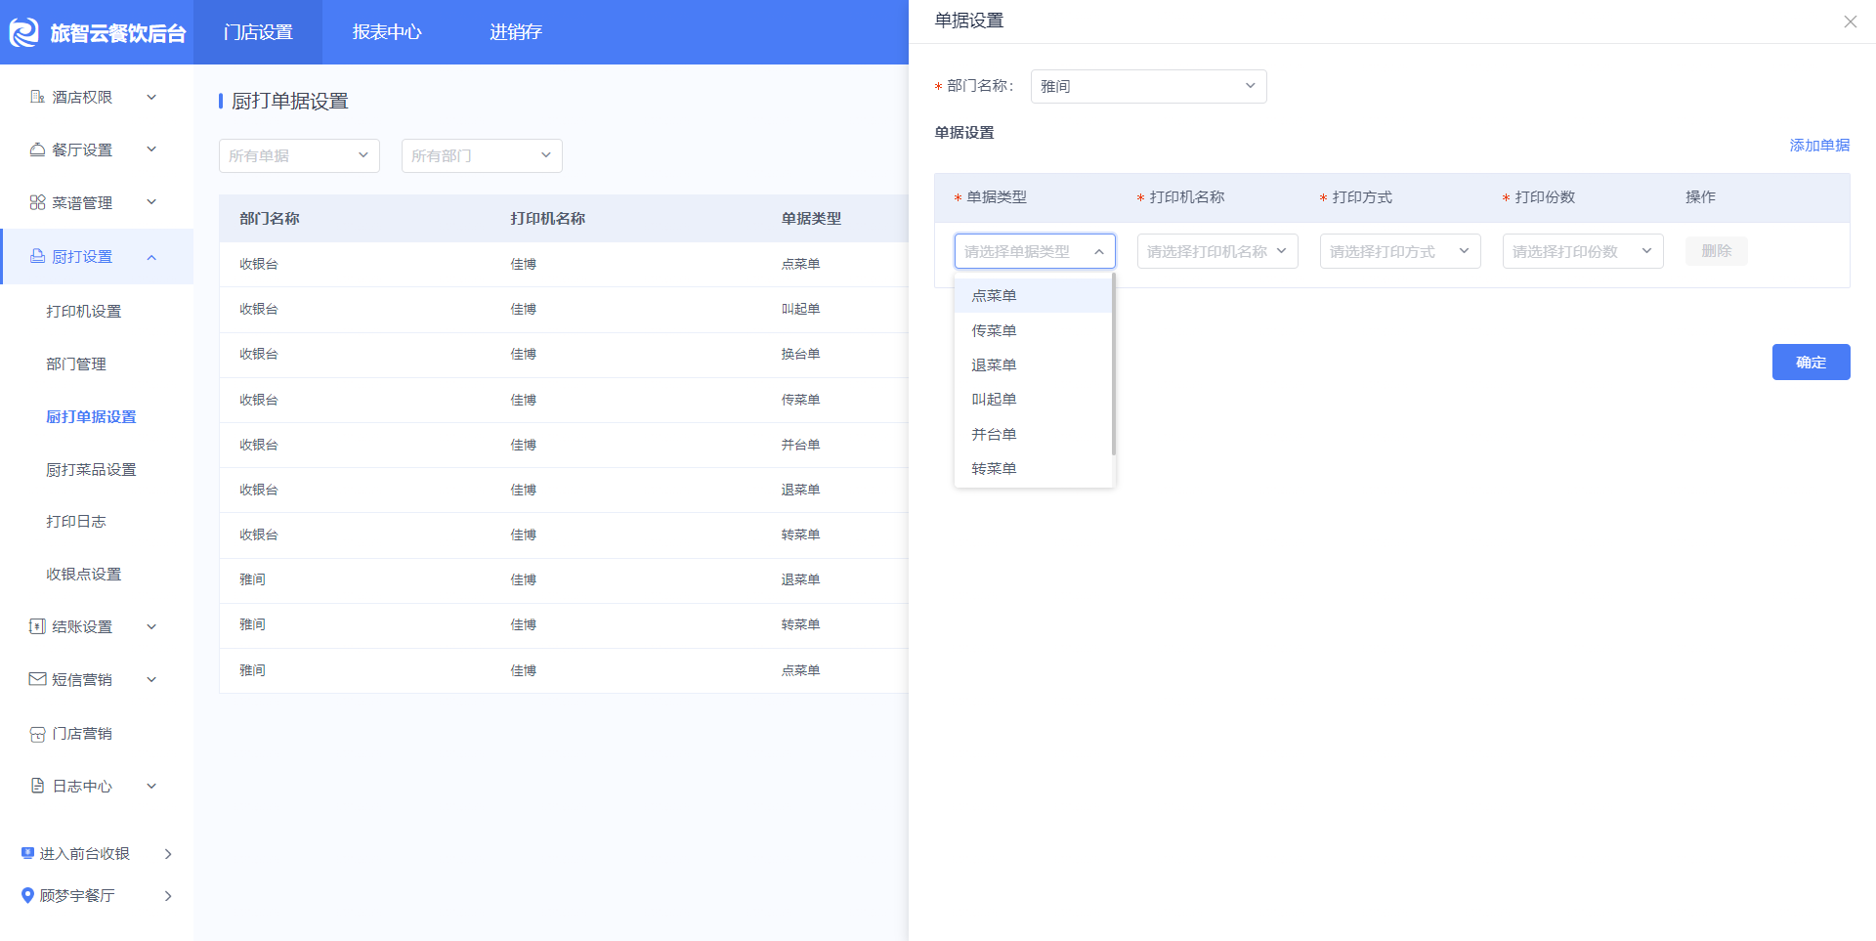Click the 单据类型 column header in the main table

tap(811, 218)
